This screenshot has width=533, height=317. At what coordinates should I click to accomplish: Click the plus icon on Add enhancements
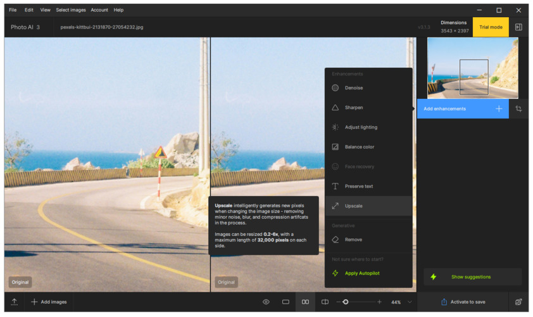pyautogui.click(x=499, y=109)
